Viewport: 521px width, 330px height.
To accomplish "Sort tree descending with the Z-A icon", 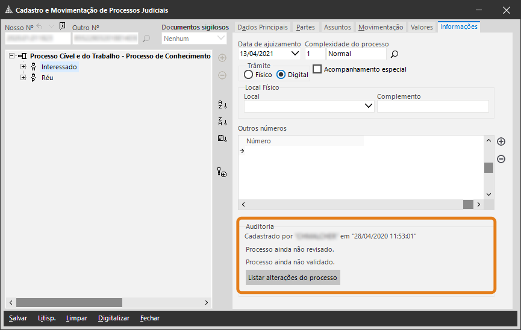I will point(222,122).
